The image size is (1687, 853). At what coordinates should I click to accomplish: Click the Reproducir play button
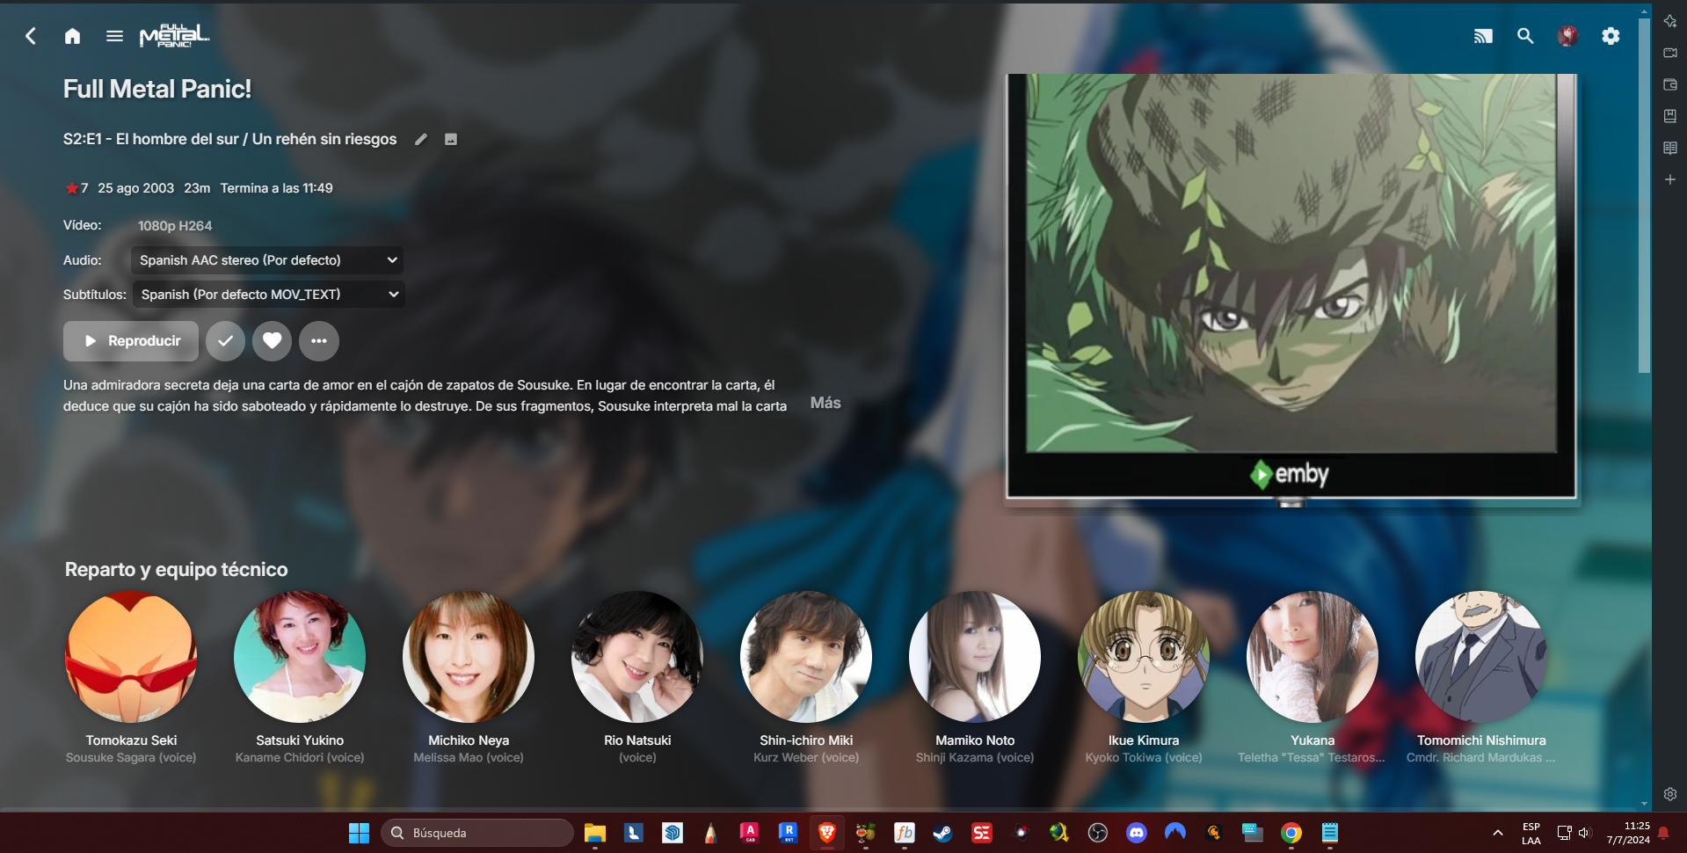(x=131, y=341)
